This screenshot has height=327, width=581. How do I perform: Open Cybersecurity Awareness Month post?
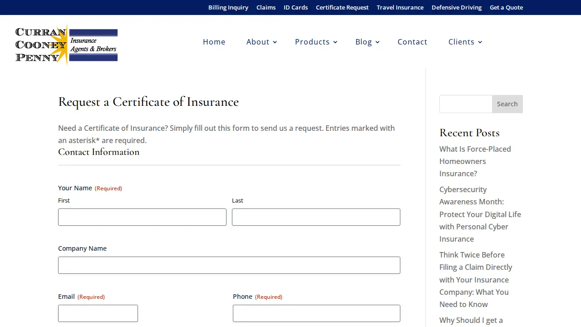tap(480, 214)
